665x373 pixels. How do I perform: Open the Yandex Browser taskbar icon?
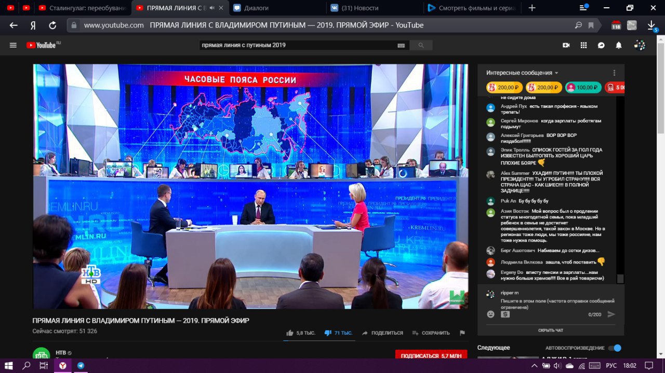click(62, 366)
